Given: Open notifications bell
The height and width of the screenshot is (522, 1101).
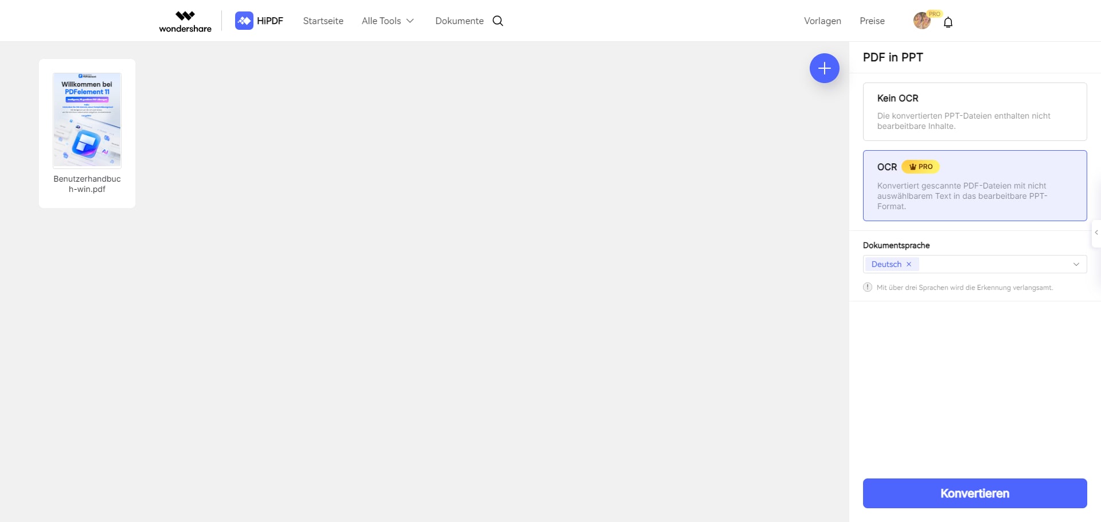Looking at the screenshot, I should (x=948, y=22).
